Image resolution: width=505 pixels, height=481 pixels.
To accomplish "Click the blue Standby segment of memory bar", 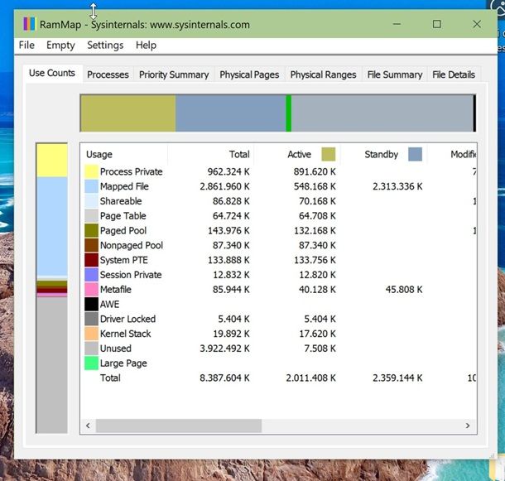I will pyautogui.click(x=231, y=113).
